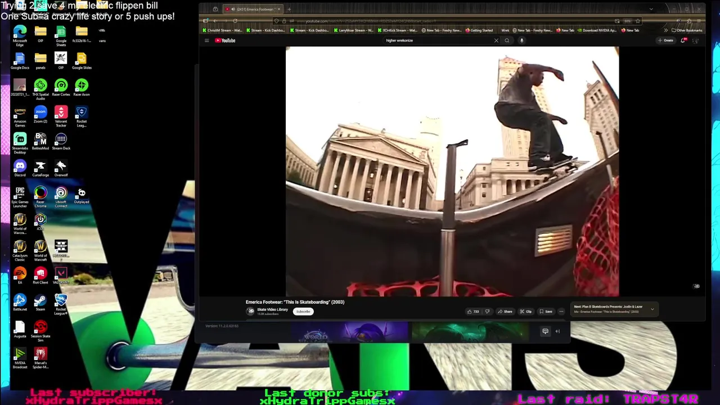Open YouTube notifications bell

683,40
